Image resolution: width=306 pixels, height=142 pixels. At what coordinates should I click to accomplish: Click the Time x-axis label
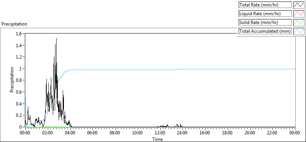pos(157,139)
